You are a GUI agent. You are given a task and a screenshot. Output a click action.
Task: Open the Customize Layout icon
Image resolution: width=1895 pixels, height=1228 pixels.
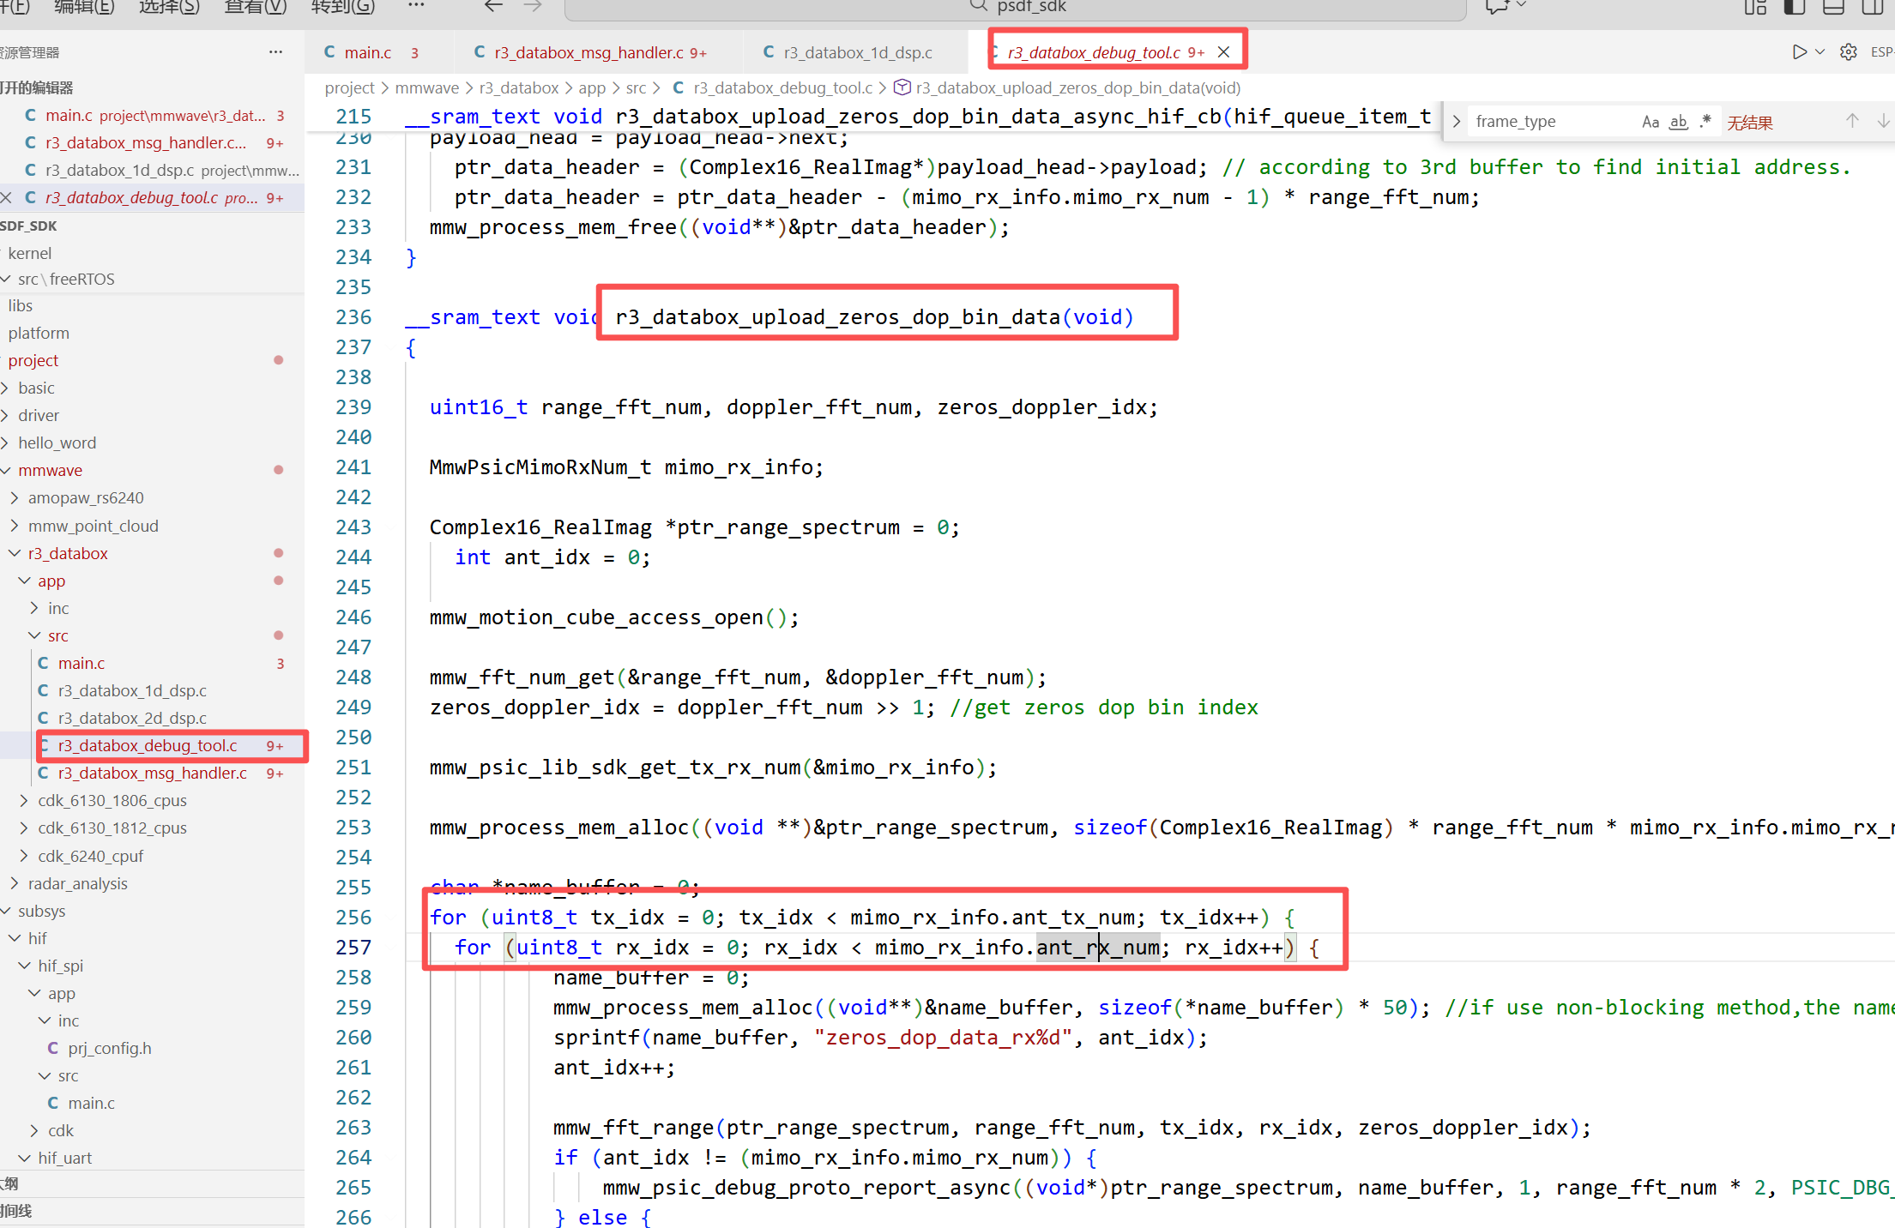point(1755,7)
